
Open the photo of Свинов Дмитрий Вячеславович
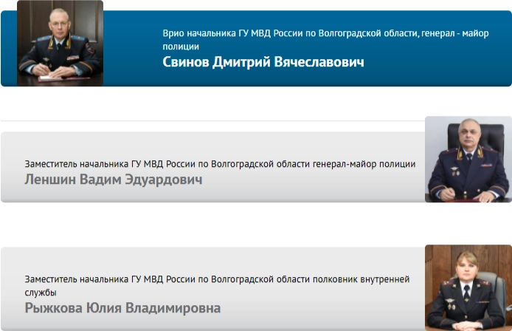[x=60, y=43]
